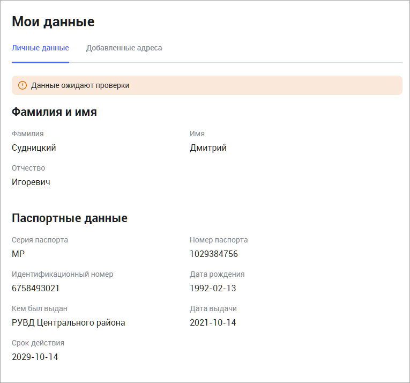Switch to the Добавленные адреса tab
The width and height of the screenshot is (410, 383).
(124, 48)
